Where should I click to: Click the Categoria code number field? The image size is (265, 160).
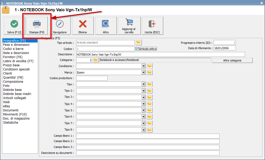click(84, 60)
